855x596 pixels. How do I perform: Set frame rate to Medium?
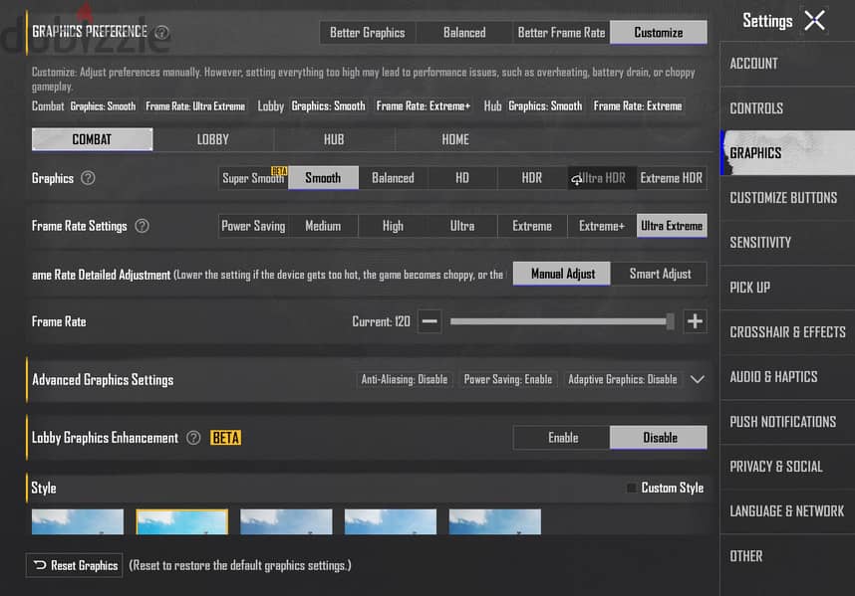click(x=323, y=226)
